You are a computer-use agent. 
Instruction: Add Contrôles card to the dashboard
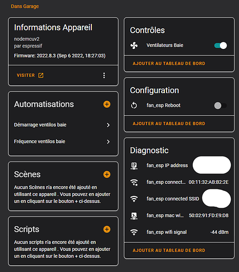pos(169,64)
